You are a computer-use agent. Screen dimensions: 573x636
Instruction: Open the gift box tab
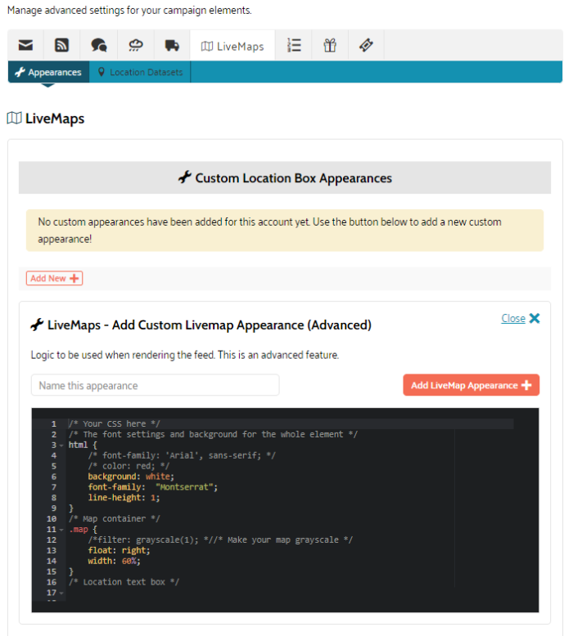click(330, 46)
